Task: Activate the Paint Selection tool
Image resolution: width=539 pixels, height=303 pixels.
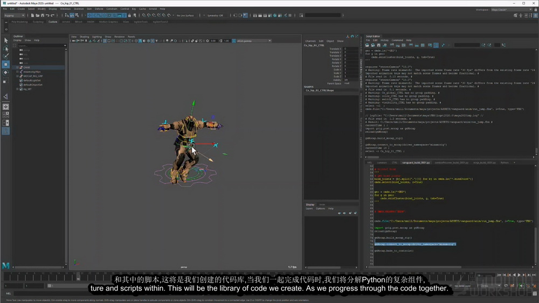Action: click(6, 57)
